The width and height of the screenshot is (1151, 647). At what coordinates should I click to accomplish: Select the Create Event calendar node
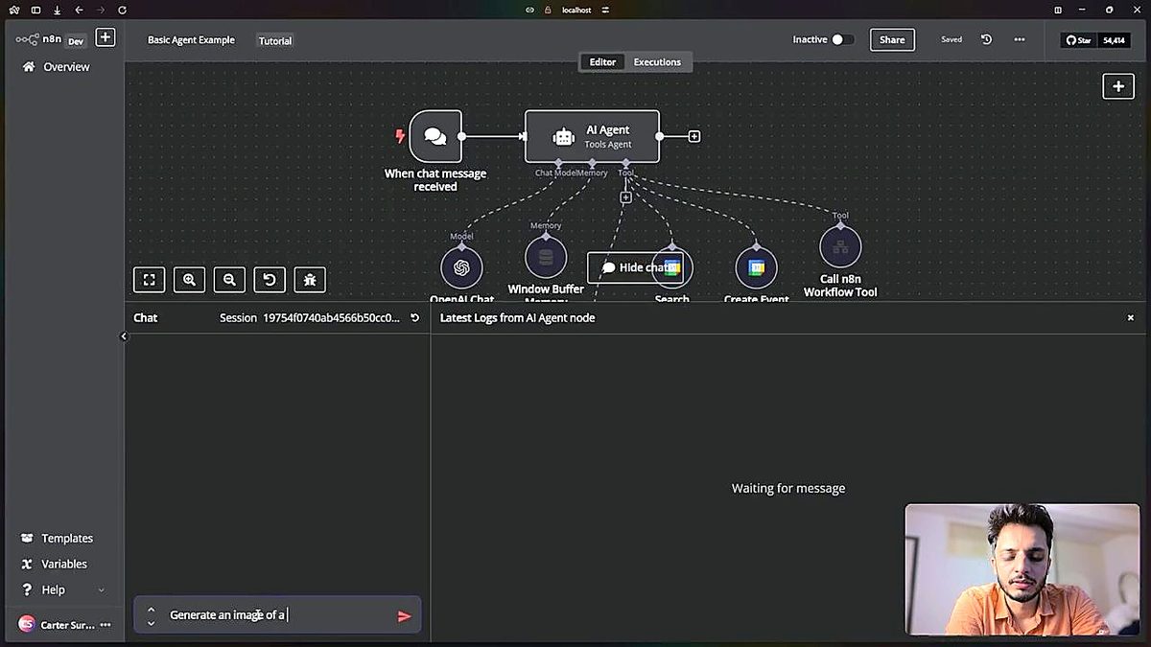point(756,267)
